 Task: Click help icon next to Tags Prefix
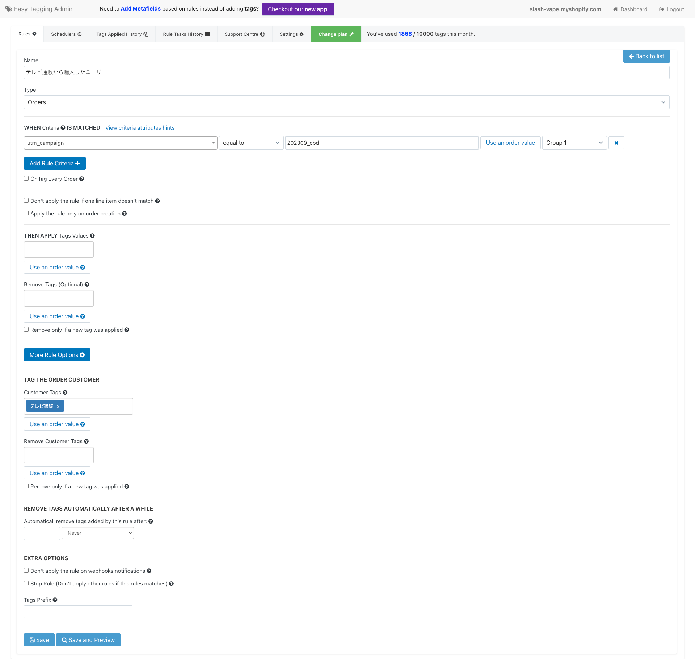tap(55, 600)
